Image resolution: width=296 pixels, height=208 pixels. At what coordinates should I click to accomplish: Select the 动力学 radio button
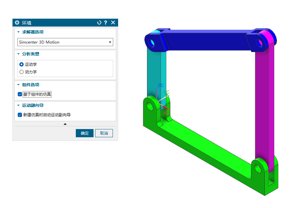(22, 72)
